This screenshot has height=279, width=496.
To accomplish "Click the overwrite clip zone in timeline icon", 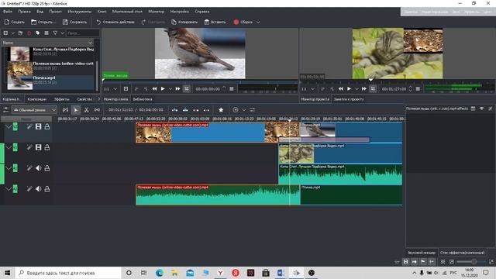I will click(185, 110).
